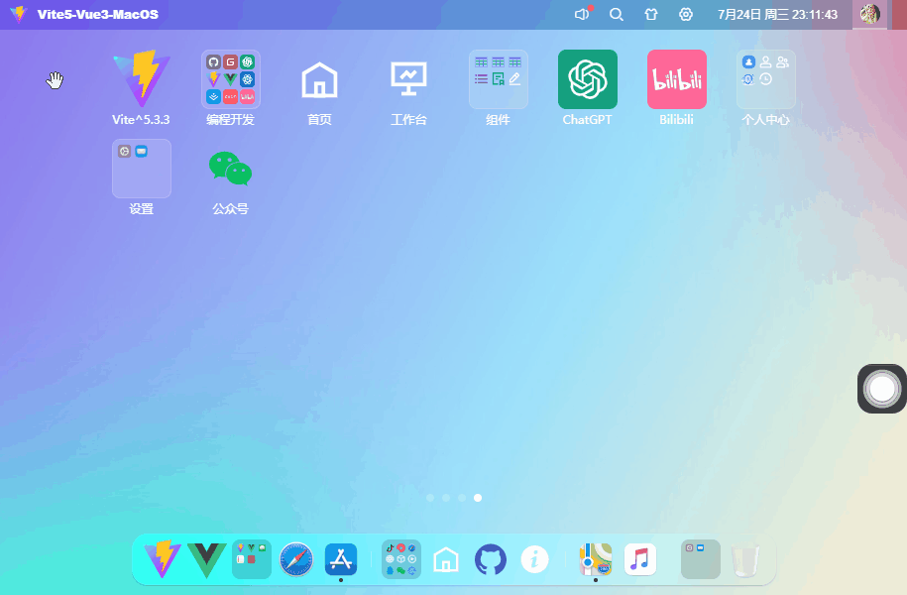Open the 个人中心 folder
The width and height of the screenshot is (907, 595).
point(766,79)
